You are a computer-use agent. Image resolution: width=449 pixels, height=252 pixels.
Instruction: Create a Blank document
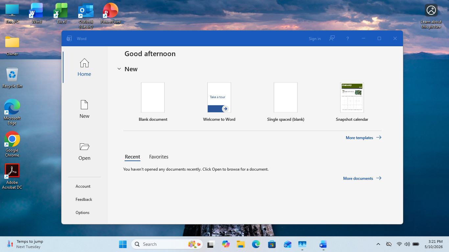coord(153,102)
